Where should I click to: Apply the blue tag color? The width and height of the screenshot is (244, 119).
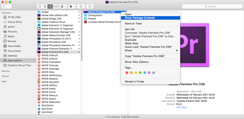(x=145, y=73)
